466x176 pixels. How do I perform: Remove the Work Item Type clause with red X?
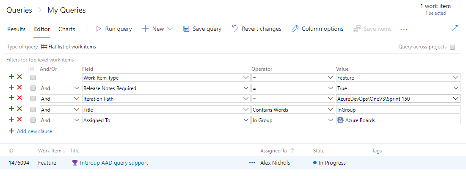[x=19, y=77]
